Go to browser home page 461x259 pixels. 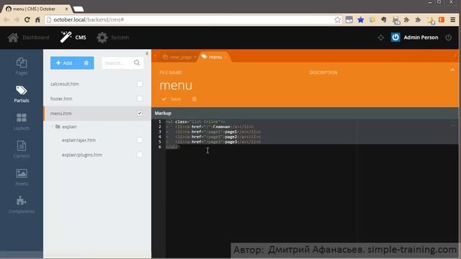37,19
